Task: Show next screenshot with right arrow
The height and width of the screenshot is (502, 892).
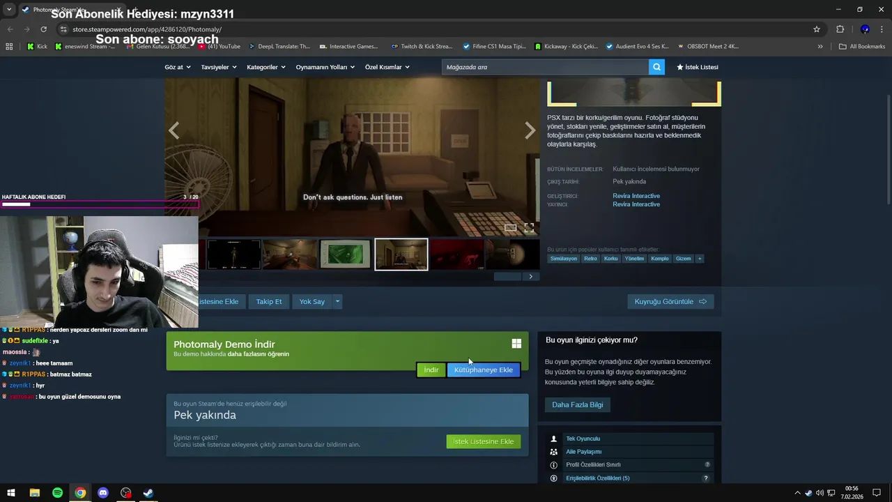Action: click(x=530, y=130)
